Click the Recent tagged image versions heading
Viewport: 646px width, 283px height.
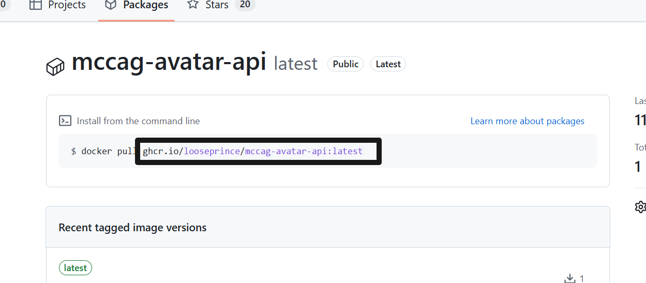(x=132, y=228)
